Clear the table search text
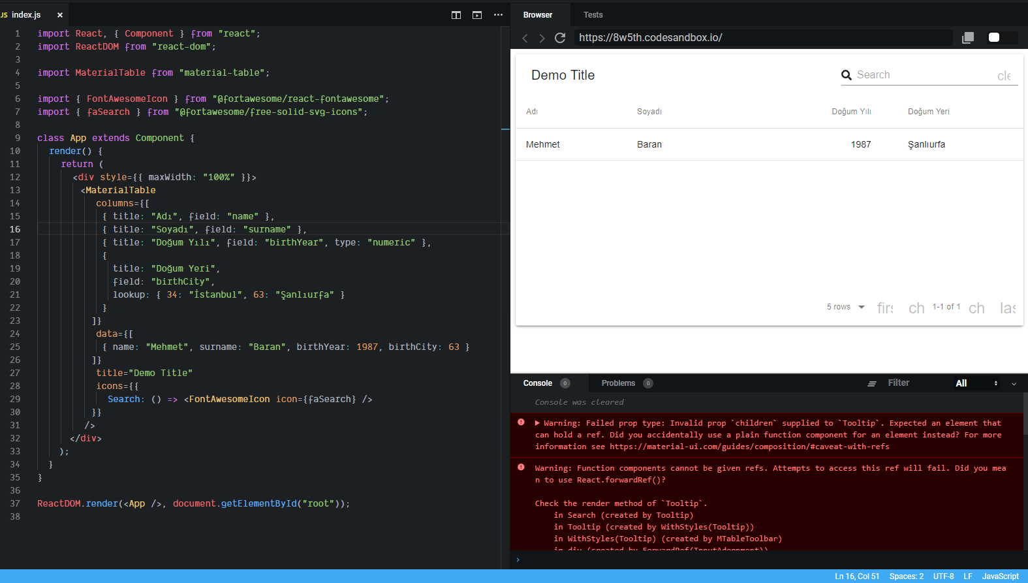 click(x=1005, y=76)
